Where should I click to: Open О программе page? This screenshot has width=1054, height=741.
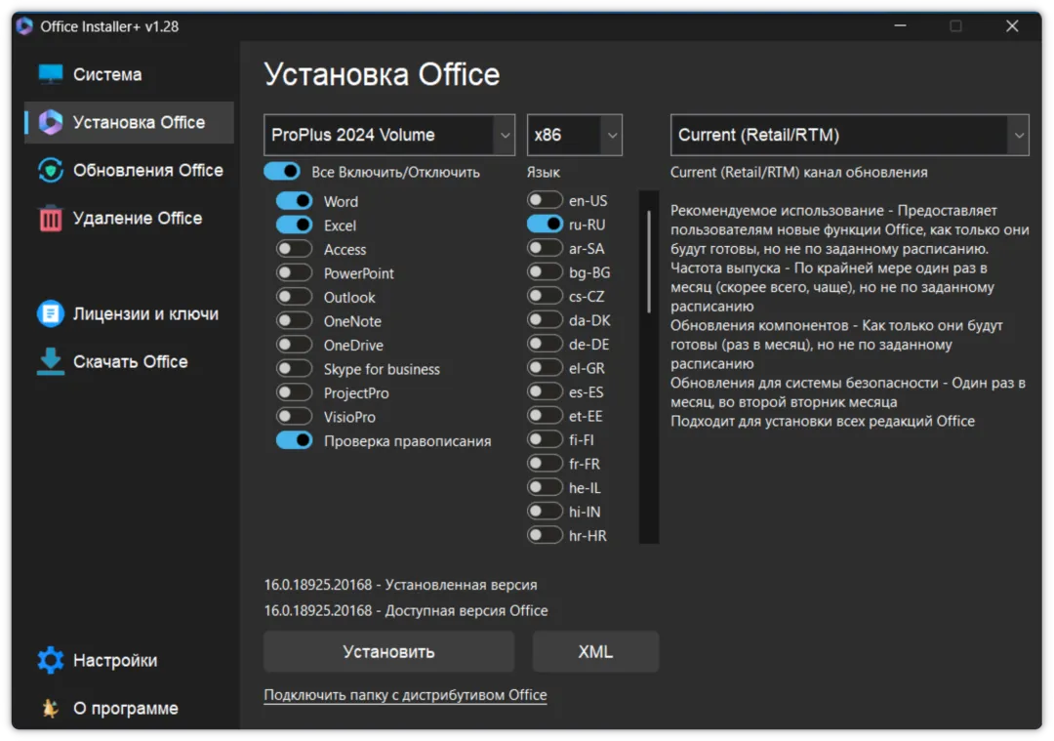click(129, 708)
